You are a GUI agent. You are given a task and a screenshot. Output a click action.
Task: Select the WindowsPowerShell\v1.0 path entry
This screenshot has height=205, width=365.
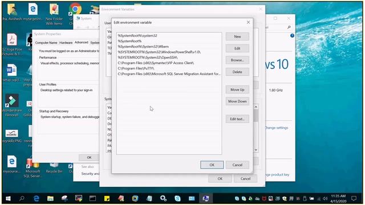click(169, 52)
